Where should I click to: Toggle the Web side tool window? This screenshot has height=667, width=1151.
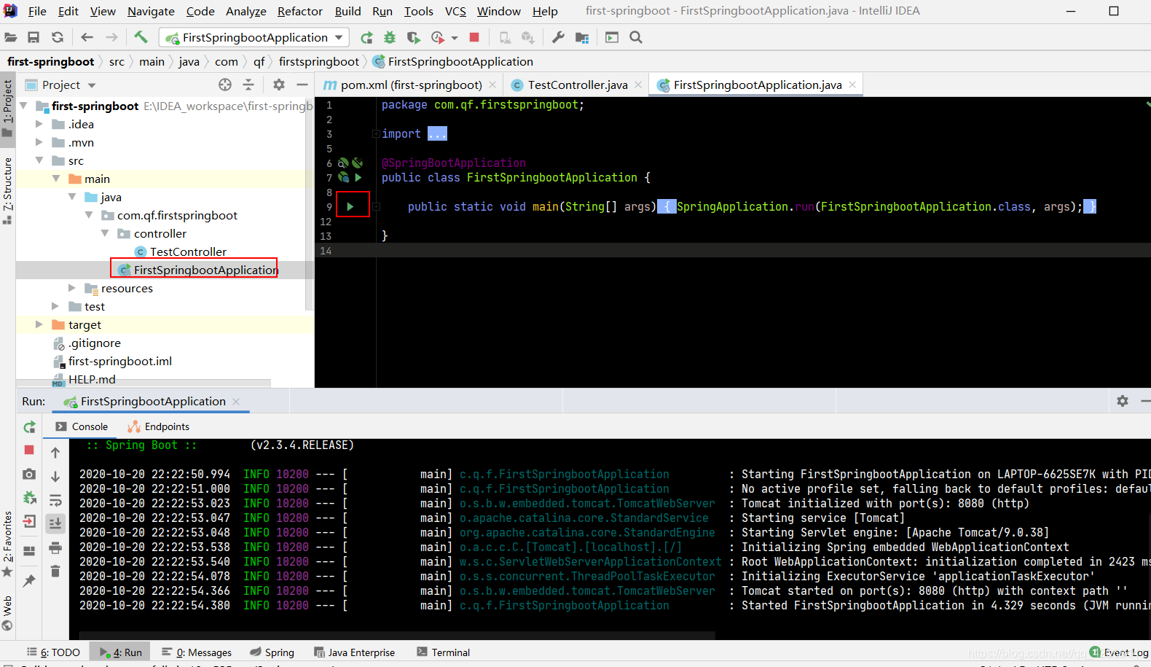pos(7,614)
